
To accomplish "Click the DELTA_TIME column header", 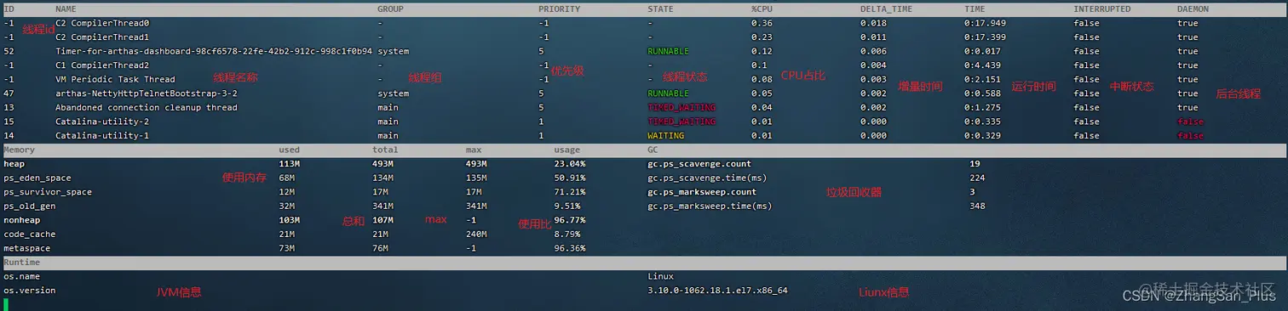I will point(885,9).
